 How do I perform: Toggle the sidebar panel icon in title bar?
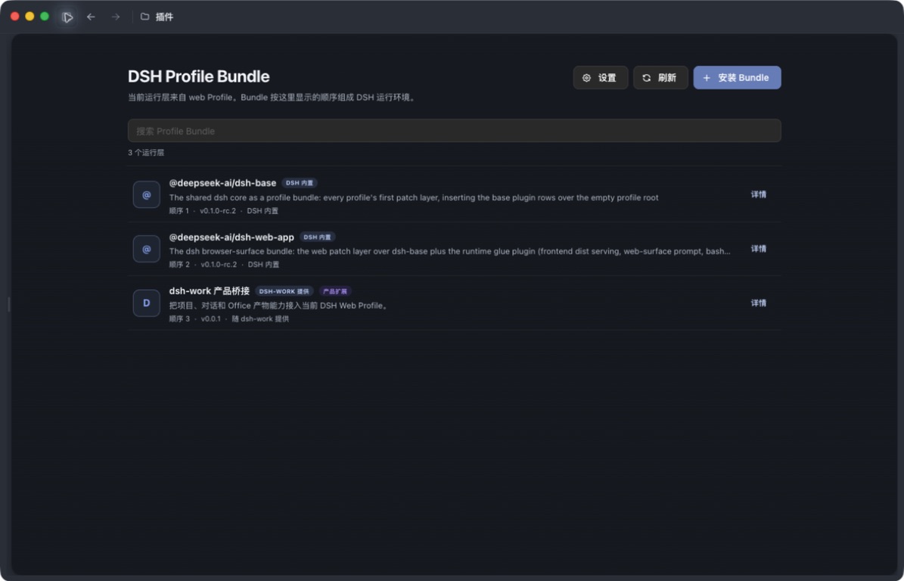tap(67, 17)
